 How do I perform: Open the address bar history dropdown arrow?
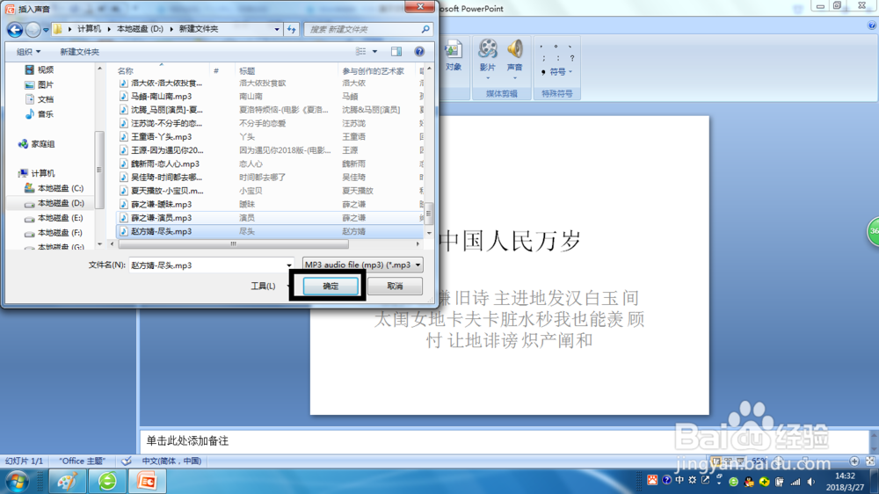[x=277, y=29]
